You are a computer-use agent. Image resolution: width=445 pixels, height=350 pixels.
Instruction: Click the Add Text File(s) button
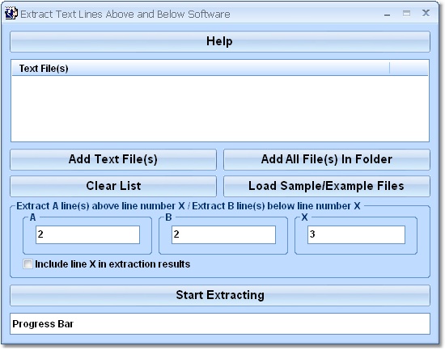click(113, 159)
